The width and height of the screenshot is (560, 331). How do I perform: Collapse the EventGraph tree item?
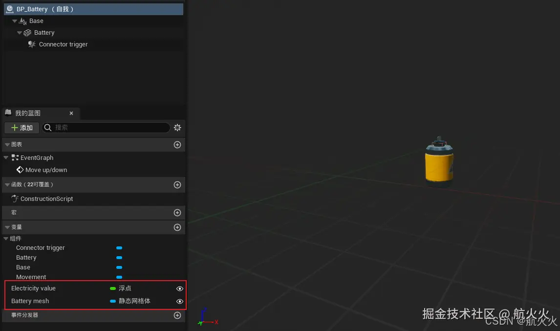(5, 157)
